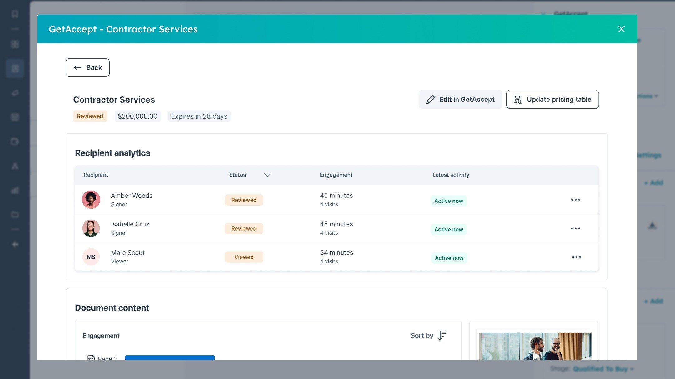Click the Edit in GetAccept button
The image size is (675, 379).
pos(460,100)
